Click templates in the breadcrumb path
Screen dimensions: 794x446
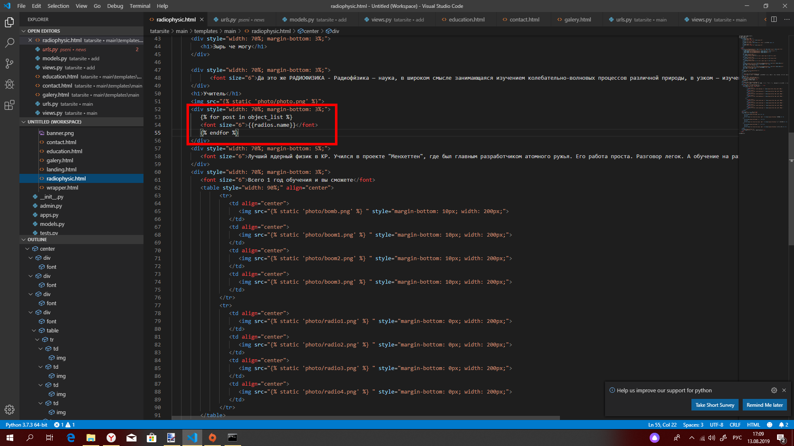point(206,31)
